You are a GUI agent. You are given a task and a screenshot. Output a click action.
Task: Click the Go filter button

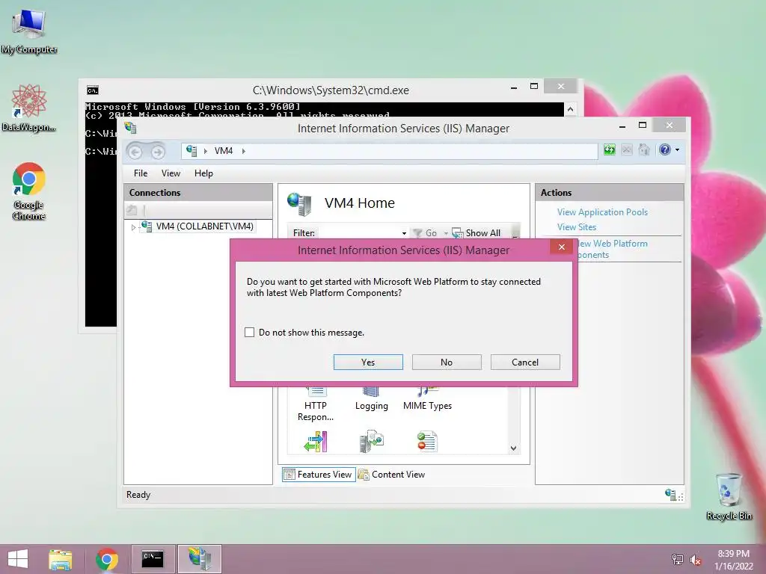(x=426, y=233)
